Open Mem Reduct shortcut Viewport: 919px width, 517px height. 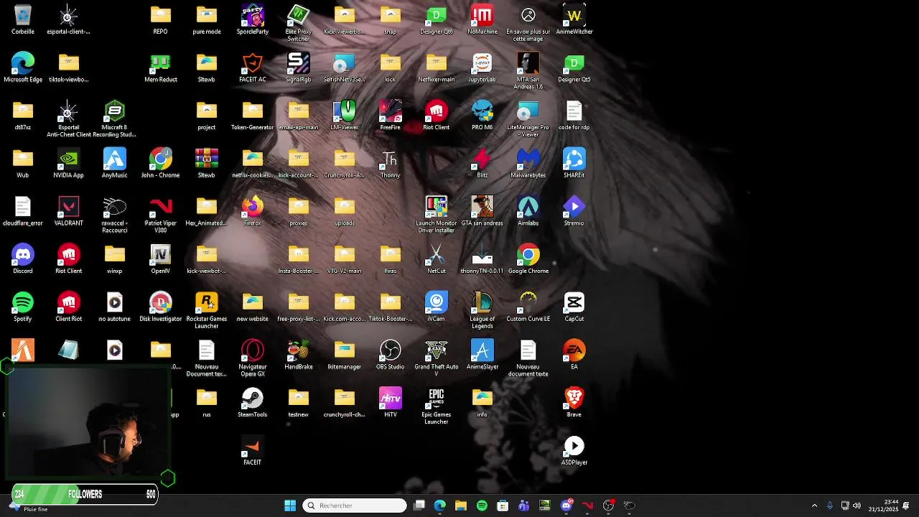[x=161, y=68]
